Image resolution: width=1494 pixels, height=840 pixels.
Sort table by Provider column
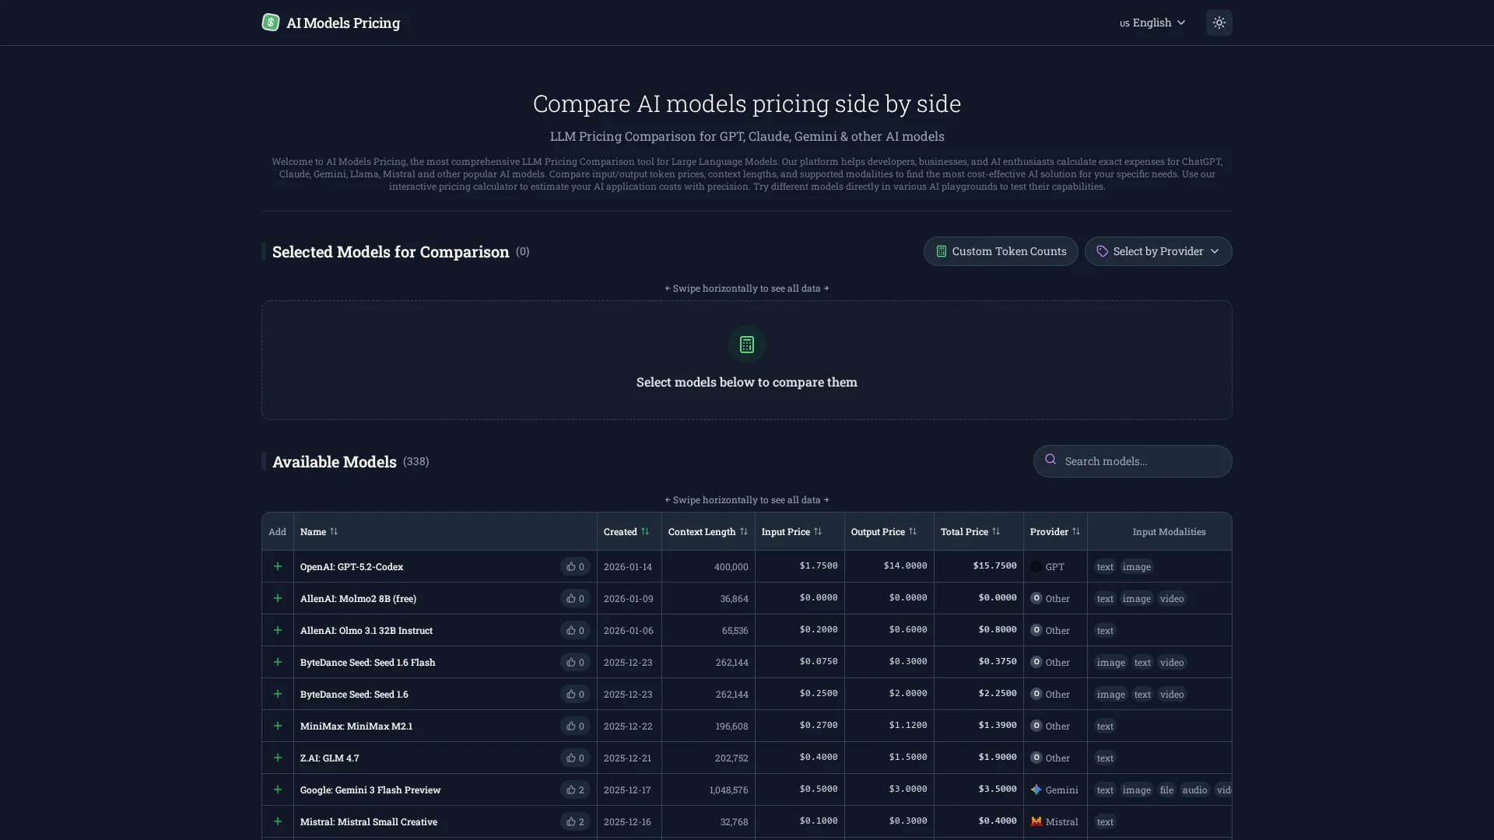pyautogui.click(x=1055, y=532)
